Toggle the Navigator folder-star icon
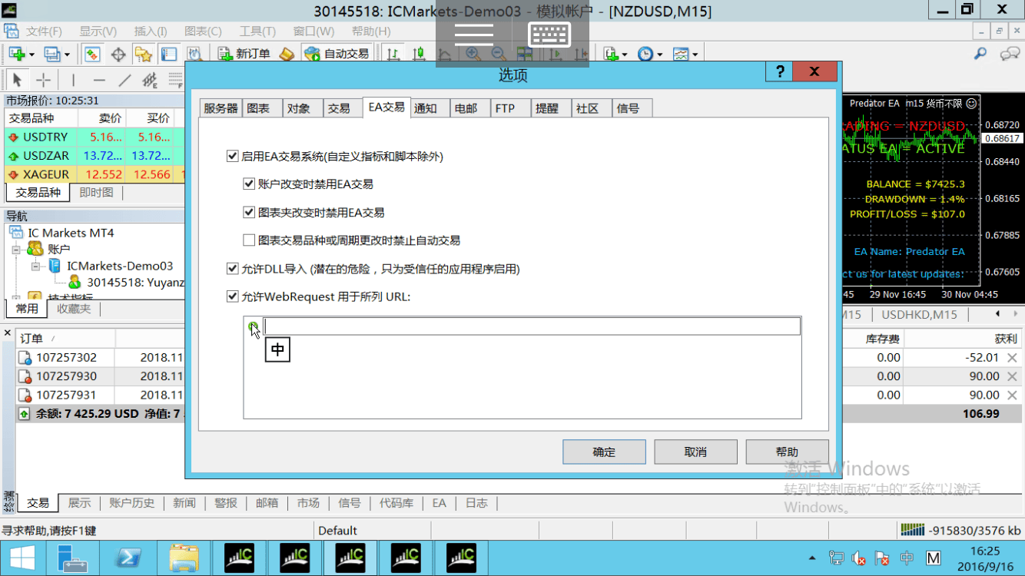The width and height of the screenshot is (1025, 576). click(144, 55)
